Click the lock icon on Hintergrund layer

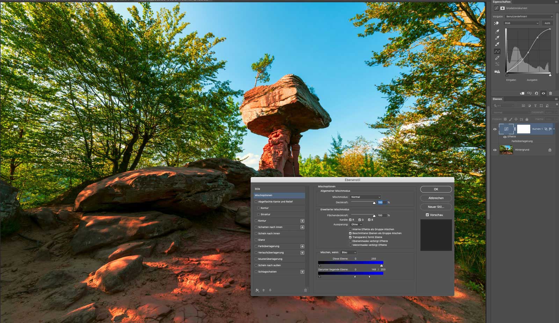(550, 150)
